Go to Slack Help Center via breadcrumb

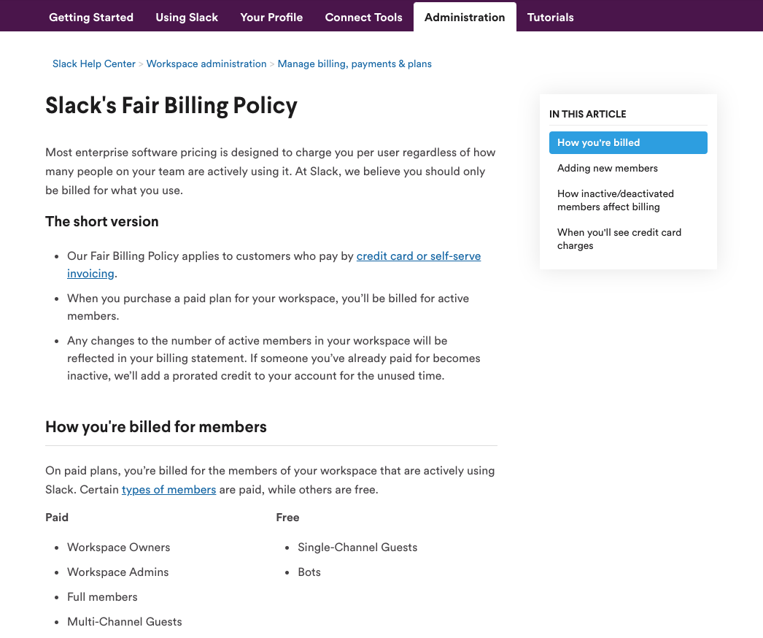(93, 64)
